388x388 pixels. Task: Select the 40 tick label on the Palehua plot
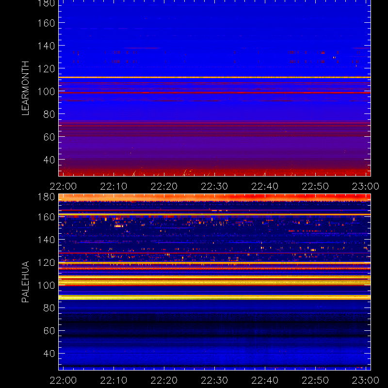coord(49,354)
